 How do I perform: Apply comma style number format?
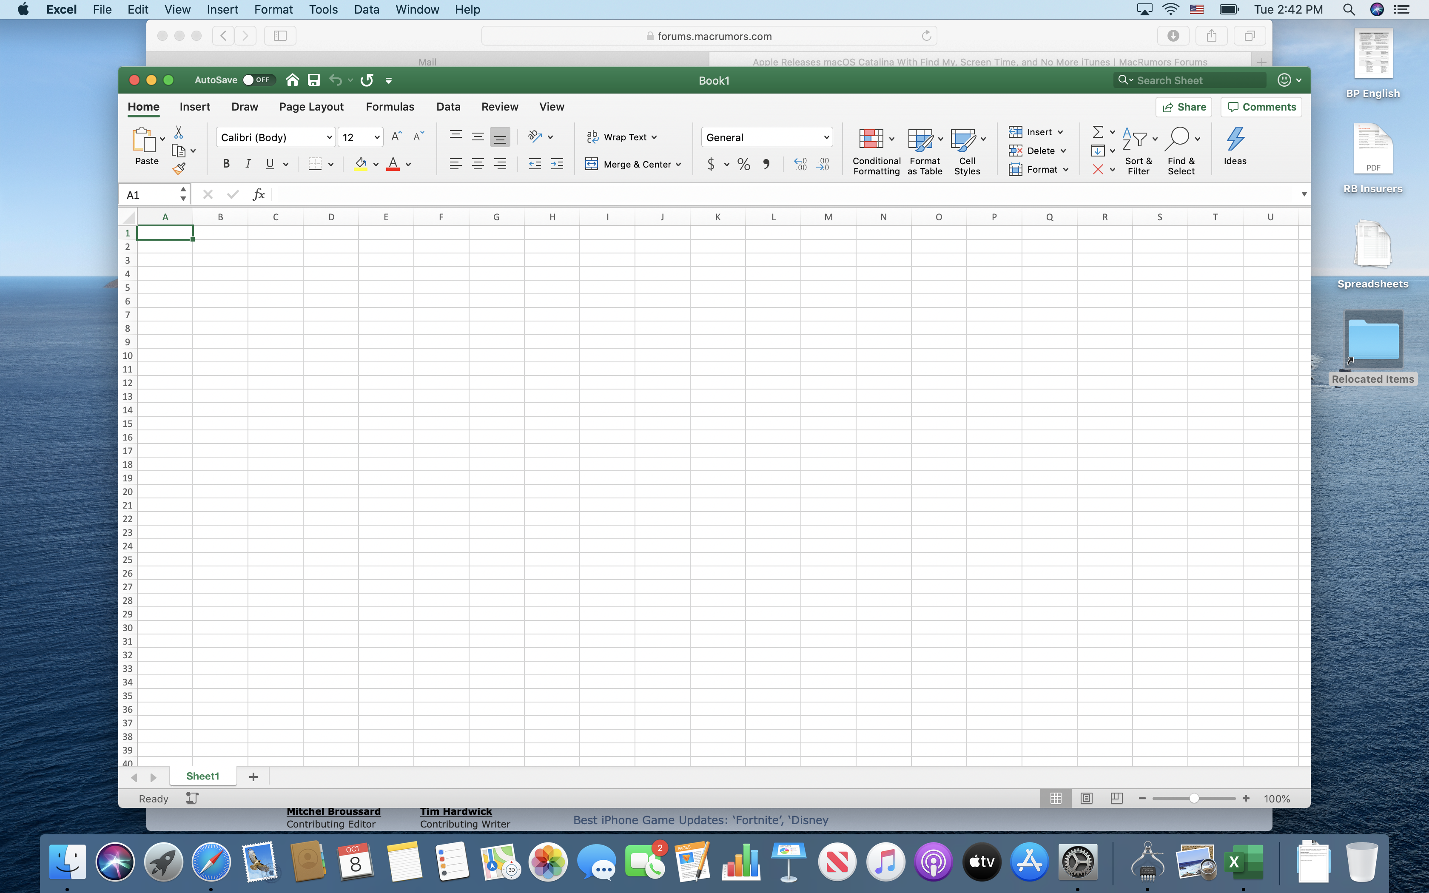766,164
